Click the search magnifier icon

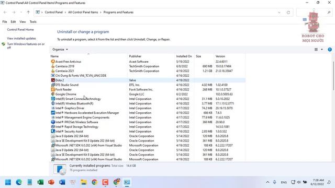[329, 13]
